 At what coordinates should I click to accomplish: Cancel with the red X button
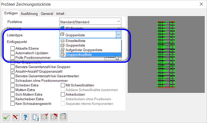tap(16, 117)
